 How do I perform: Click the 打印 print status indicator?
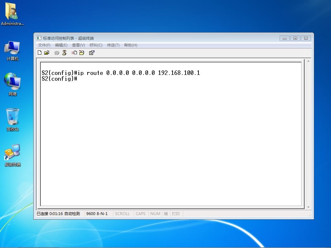176,214
